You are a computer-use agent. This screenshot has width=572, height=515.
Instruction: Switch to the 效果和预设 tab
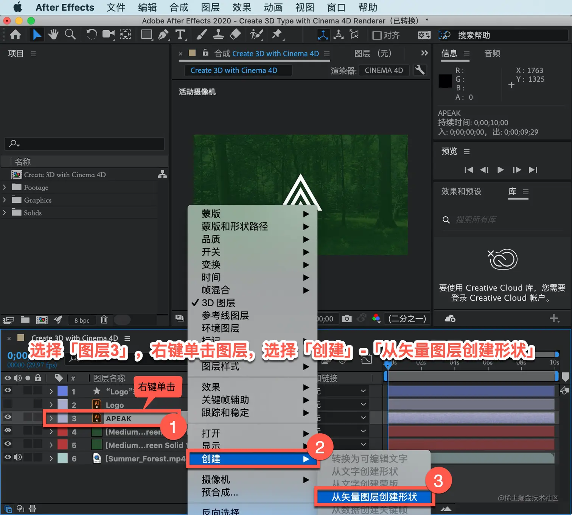[x=461, y=191]
